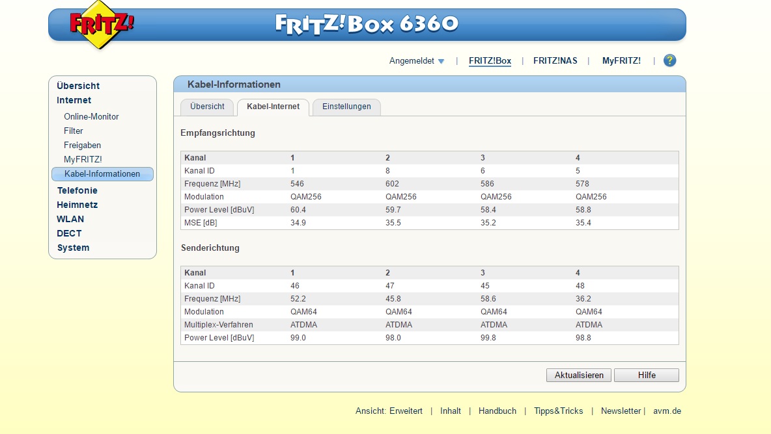Expand the Angemeldet dropdown arrow
Screen dimensions: 771x434
441,61
